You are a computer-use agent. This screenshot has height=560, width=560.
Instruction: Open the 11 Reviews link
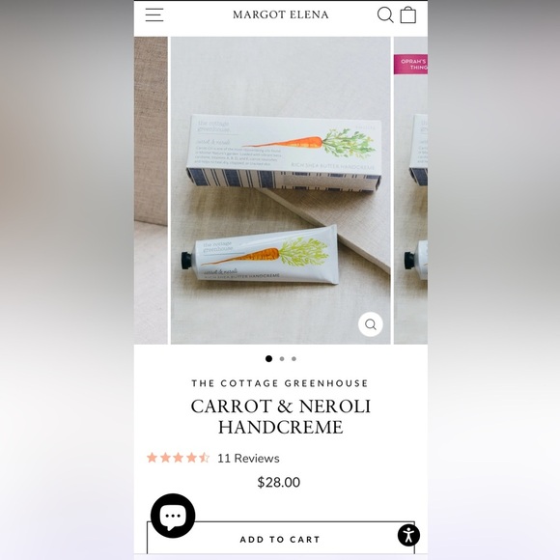(x=248, y=459)
